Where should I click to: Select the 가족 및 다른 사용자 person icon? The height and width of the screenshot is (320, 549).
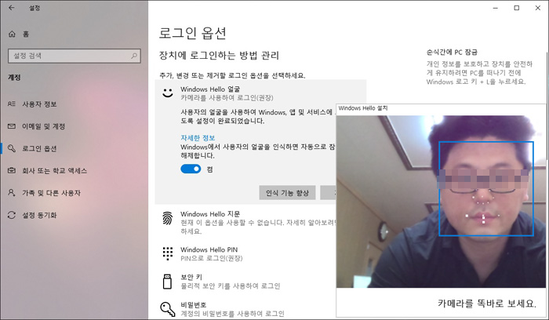coord(12,193)
